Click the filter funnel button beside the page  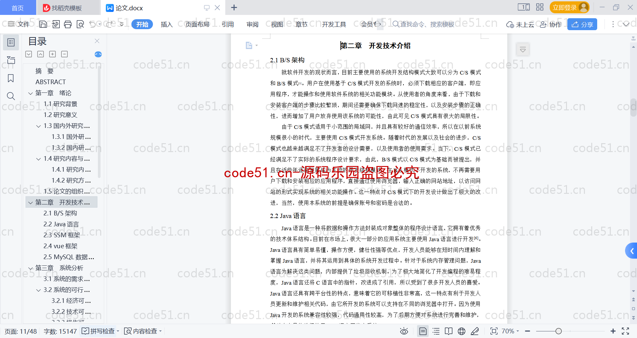pyautogui.click(x=523, y=50)
